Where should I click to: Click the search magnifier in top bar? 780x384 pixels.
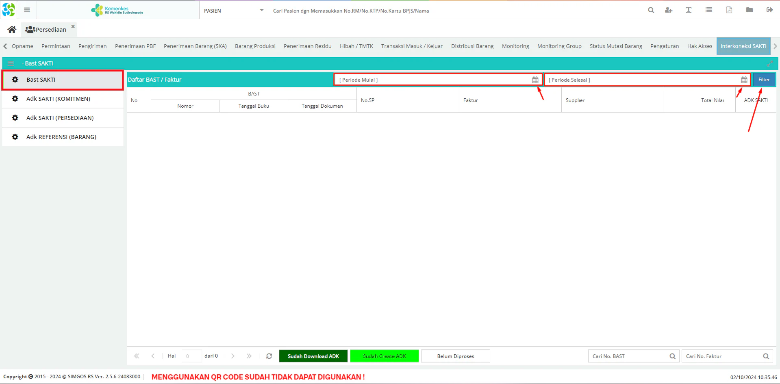[651, 10]
